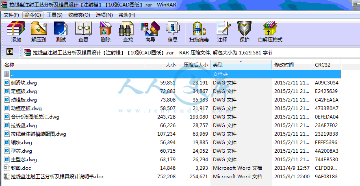This screenshot has height=186, width=360.
Task: Click the 添加 (Add) toolbar icon
Action: [x=16, y=28]
